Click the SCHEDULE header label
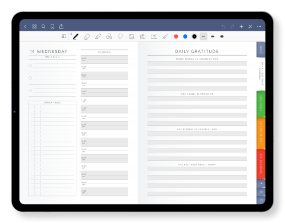 point(104,52)
